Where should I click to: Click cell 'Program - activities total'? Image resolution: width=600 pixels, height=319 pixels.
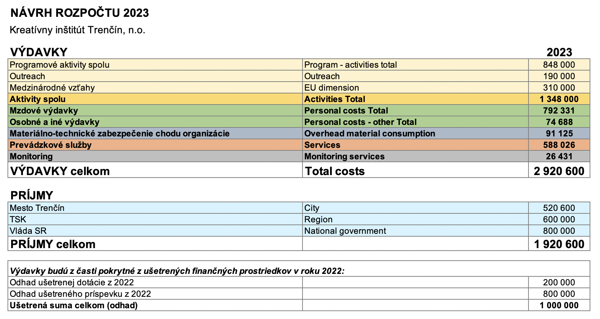point(415,65)
